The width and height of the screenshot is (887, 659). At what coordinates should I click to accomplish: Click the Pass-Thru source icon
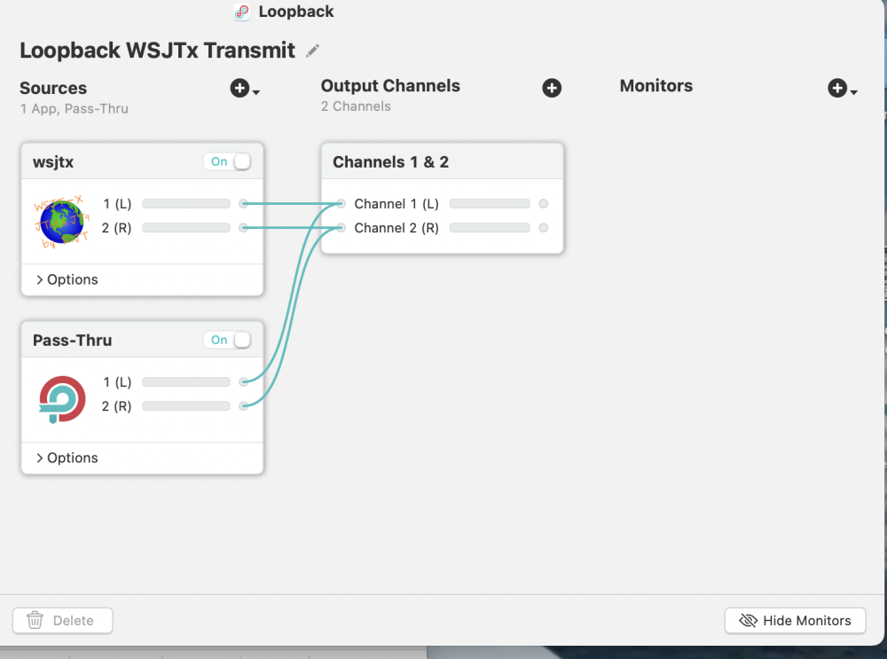click(62, 399)
